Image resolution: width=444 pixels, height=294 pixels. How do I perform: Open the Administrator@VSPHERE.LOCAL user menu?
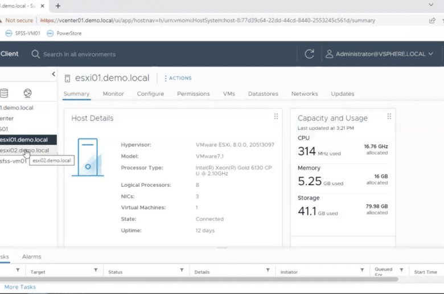(380, 54)
